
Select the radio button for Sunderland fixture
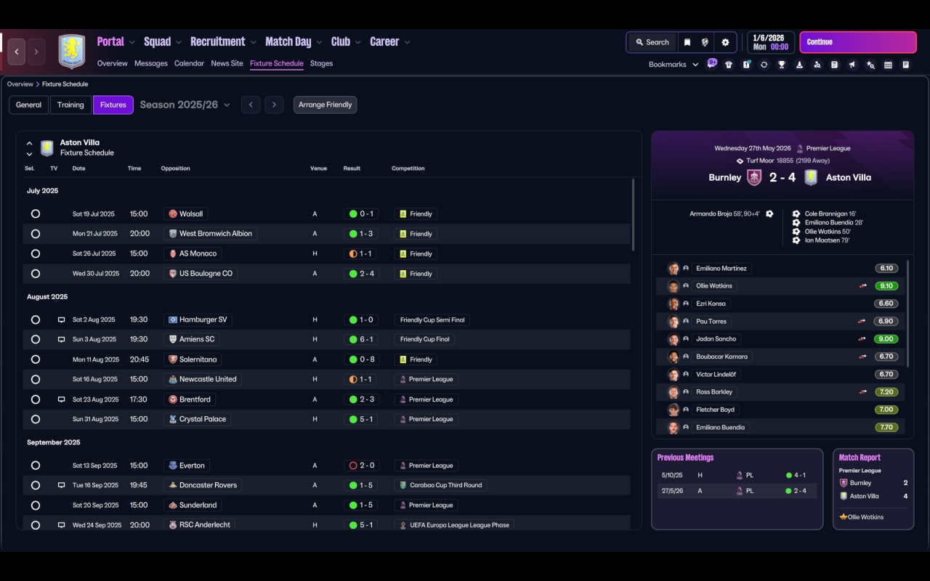(36, 505)
